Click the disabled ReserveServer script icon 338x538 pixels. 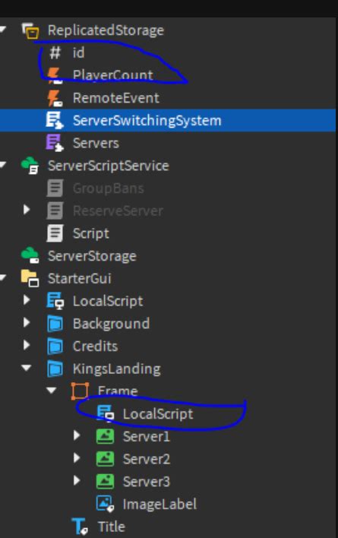point(55,210)
